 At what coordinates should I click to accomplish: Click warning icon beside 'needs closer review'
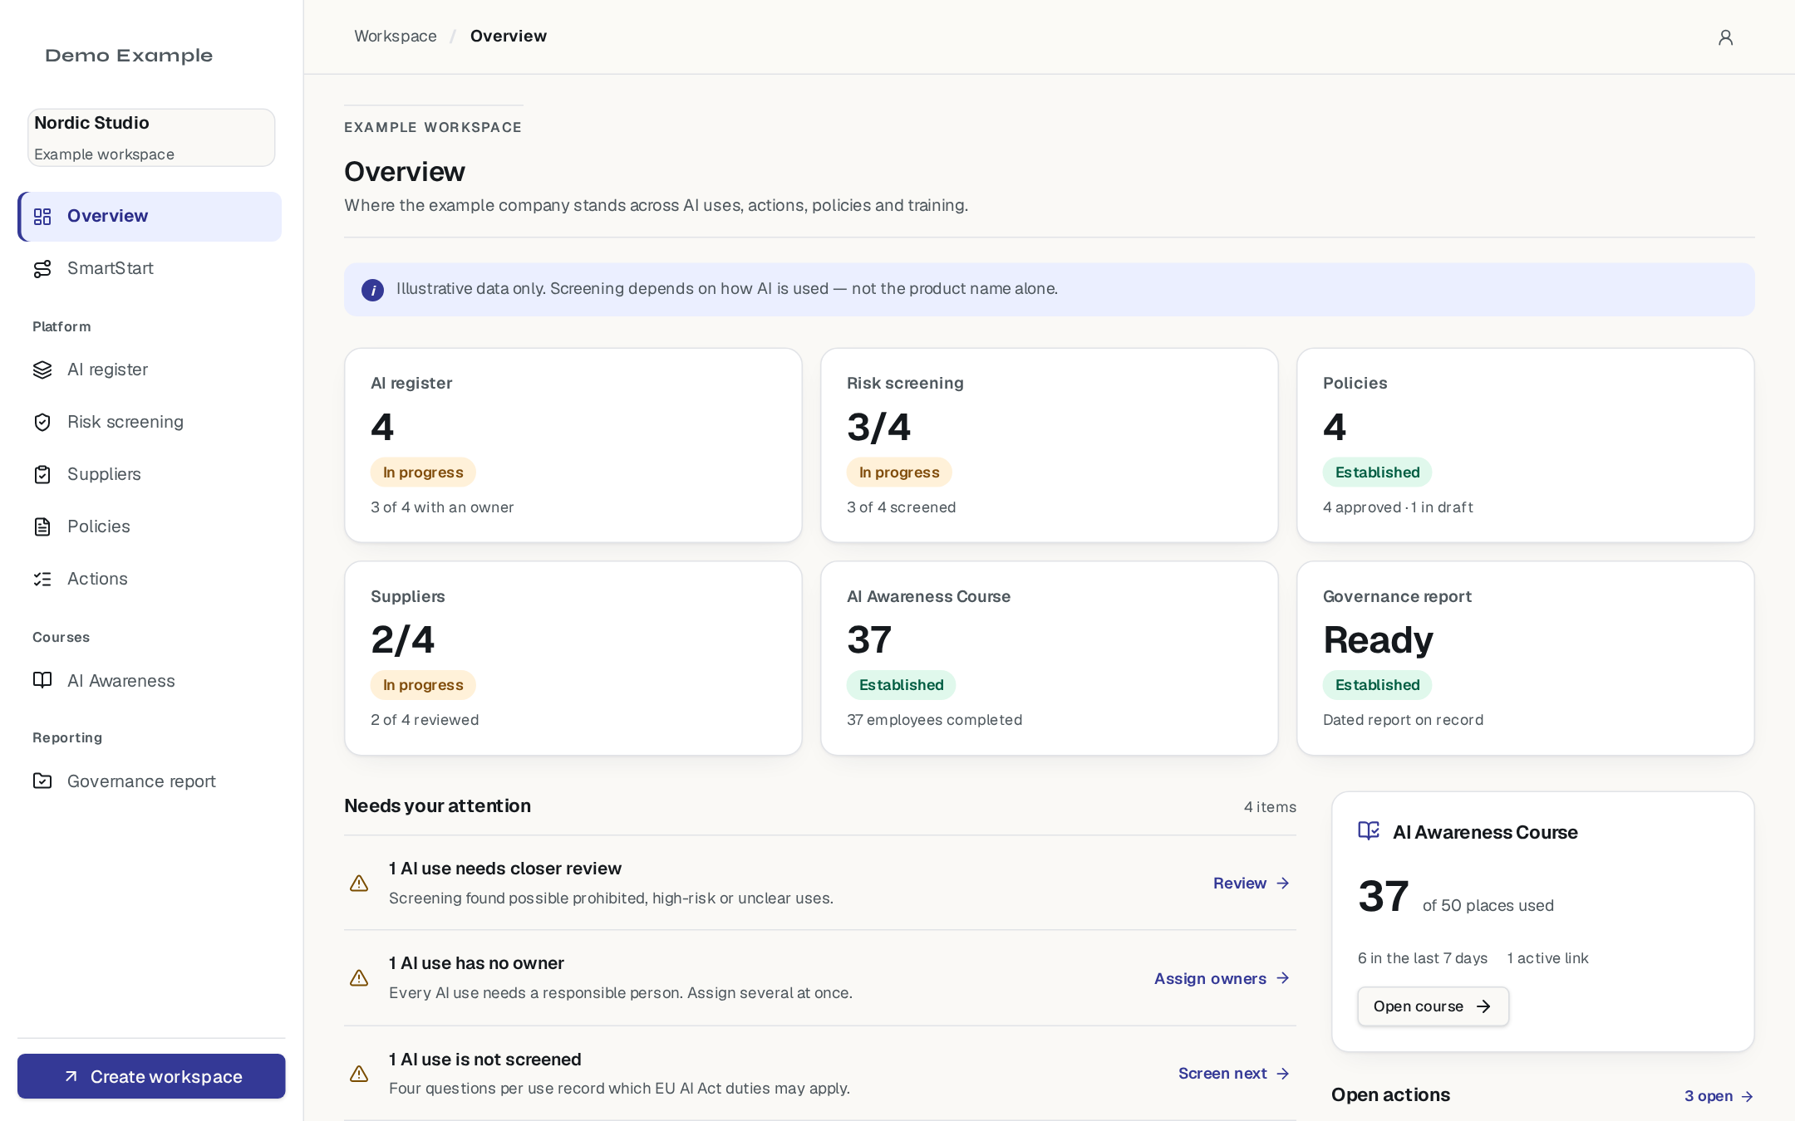pyautogui.click(x=359, y=884)
